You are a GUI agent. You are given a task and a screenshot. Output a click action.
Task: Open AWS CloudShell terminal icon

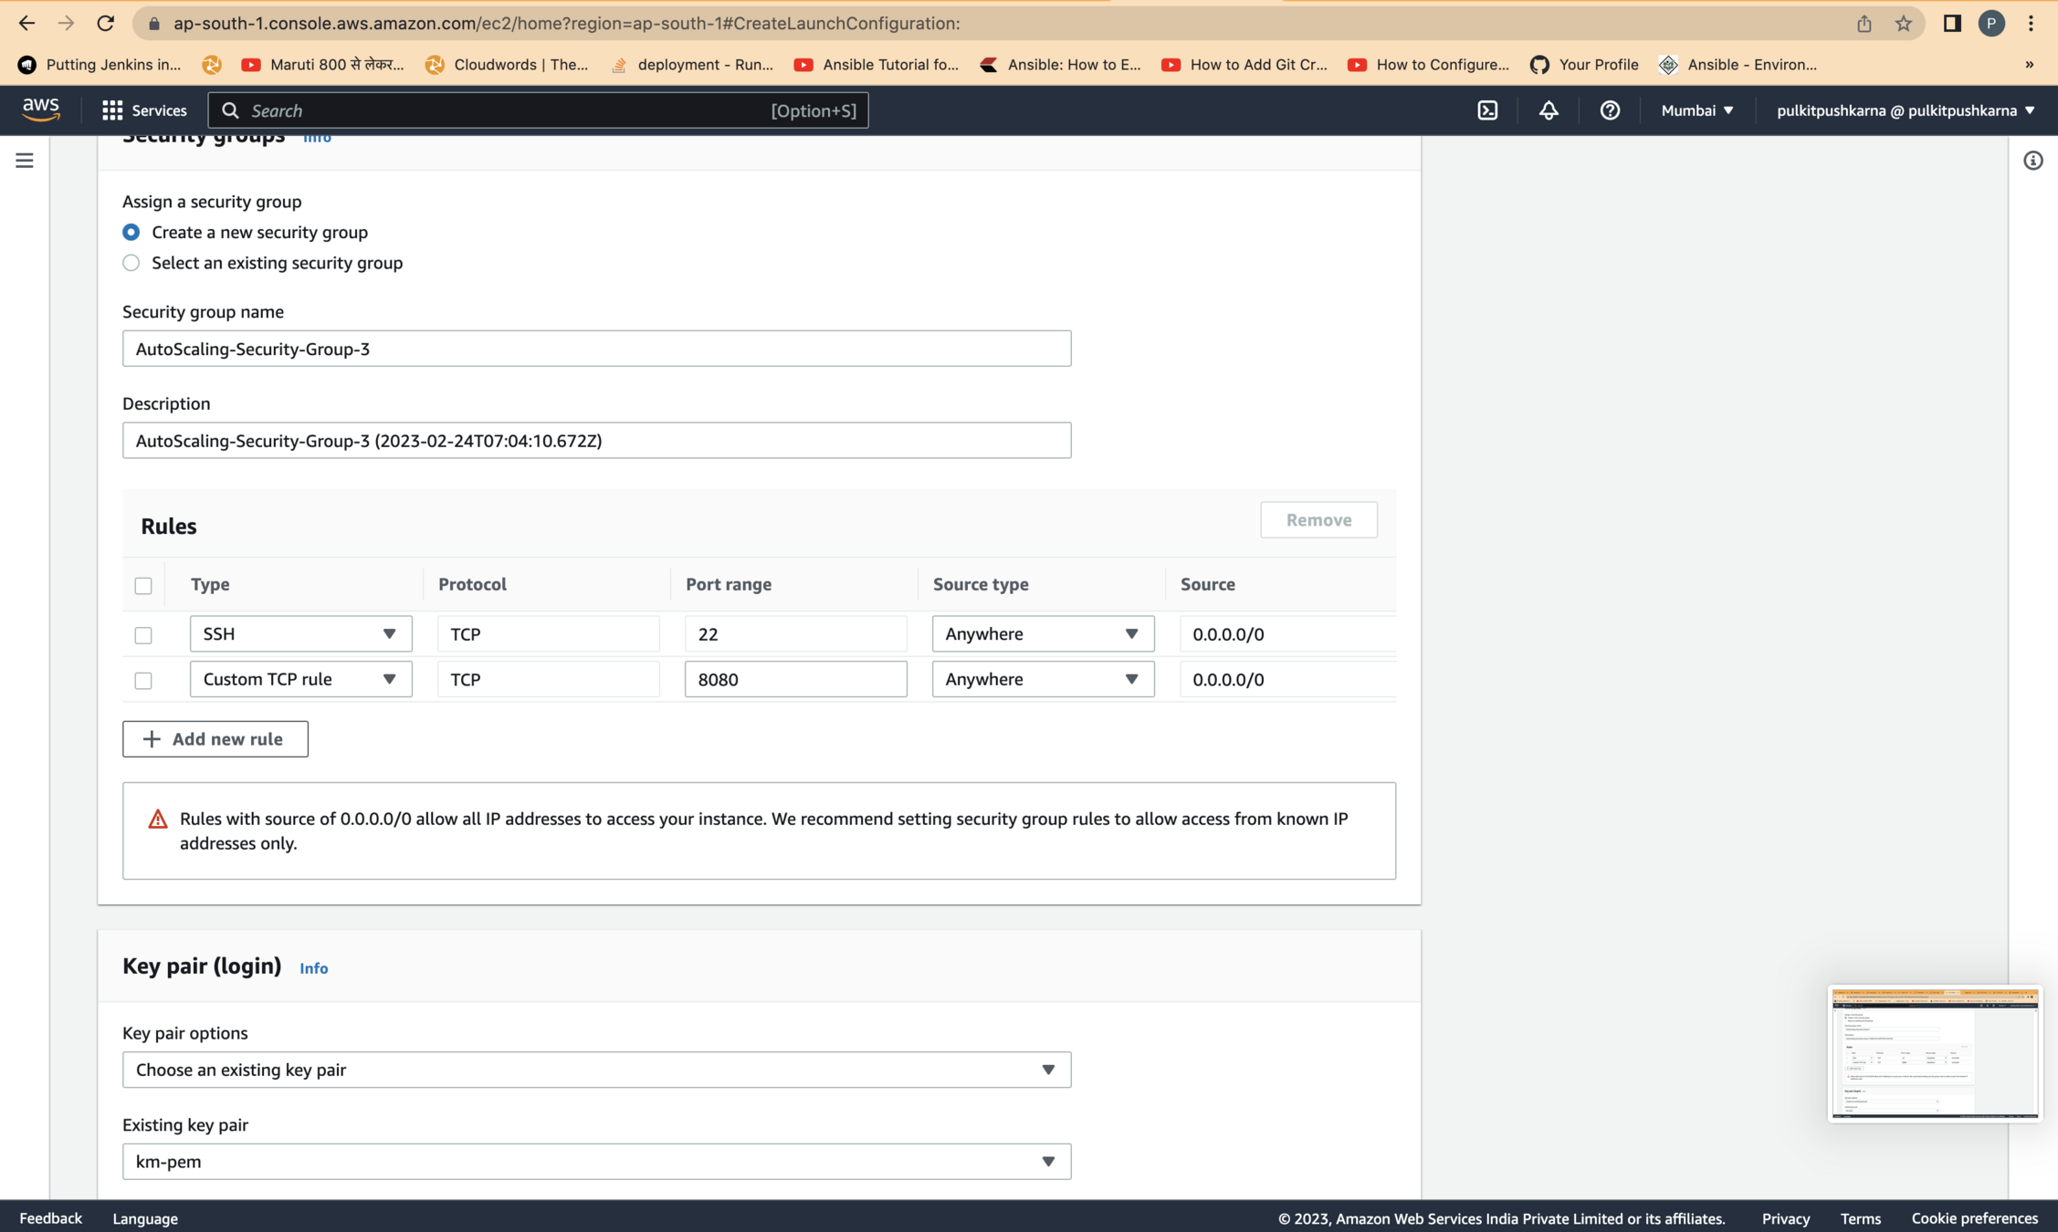(1487, 110)
